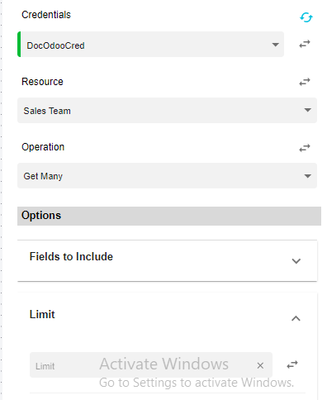
Task: Open the Get Many operation dropdown
Action: (x=167, y=176)
